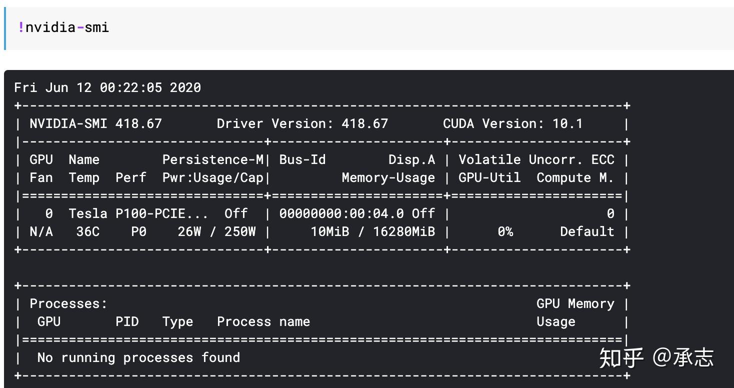Click the !nvidia-smi code cell
The width and height of the screenshot is (734, 388).
63,27
